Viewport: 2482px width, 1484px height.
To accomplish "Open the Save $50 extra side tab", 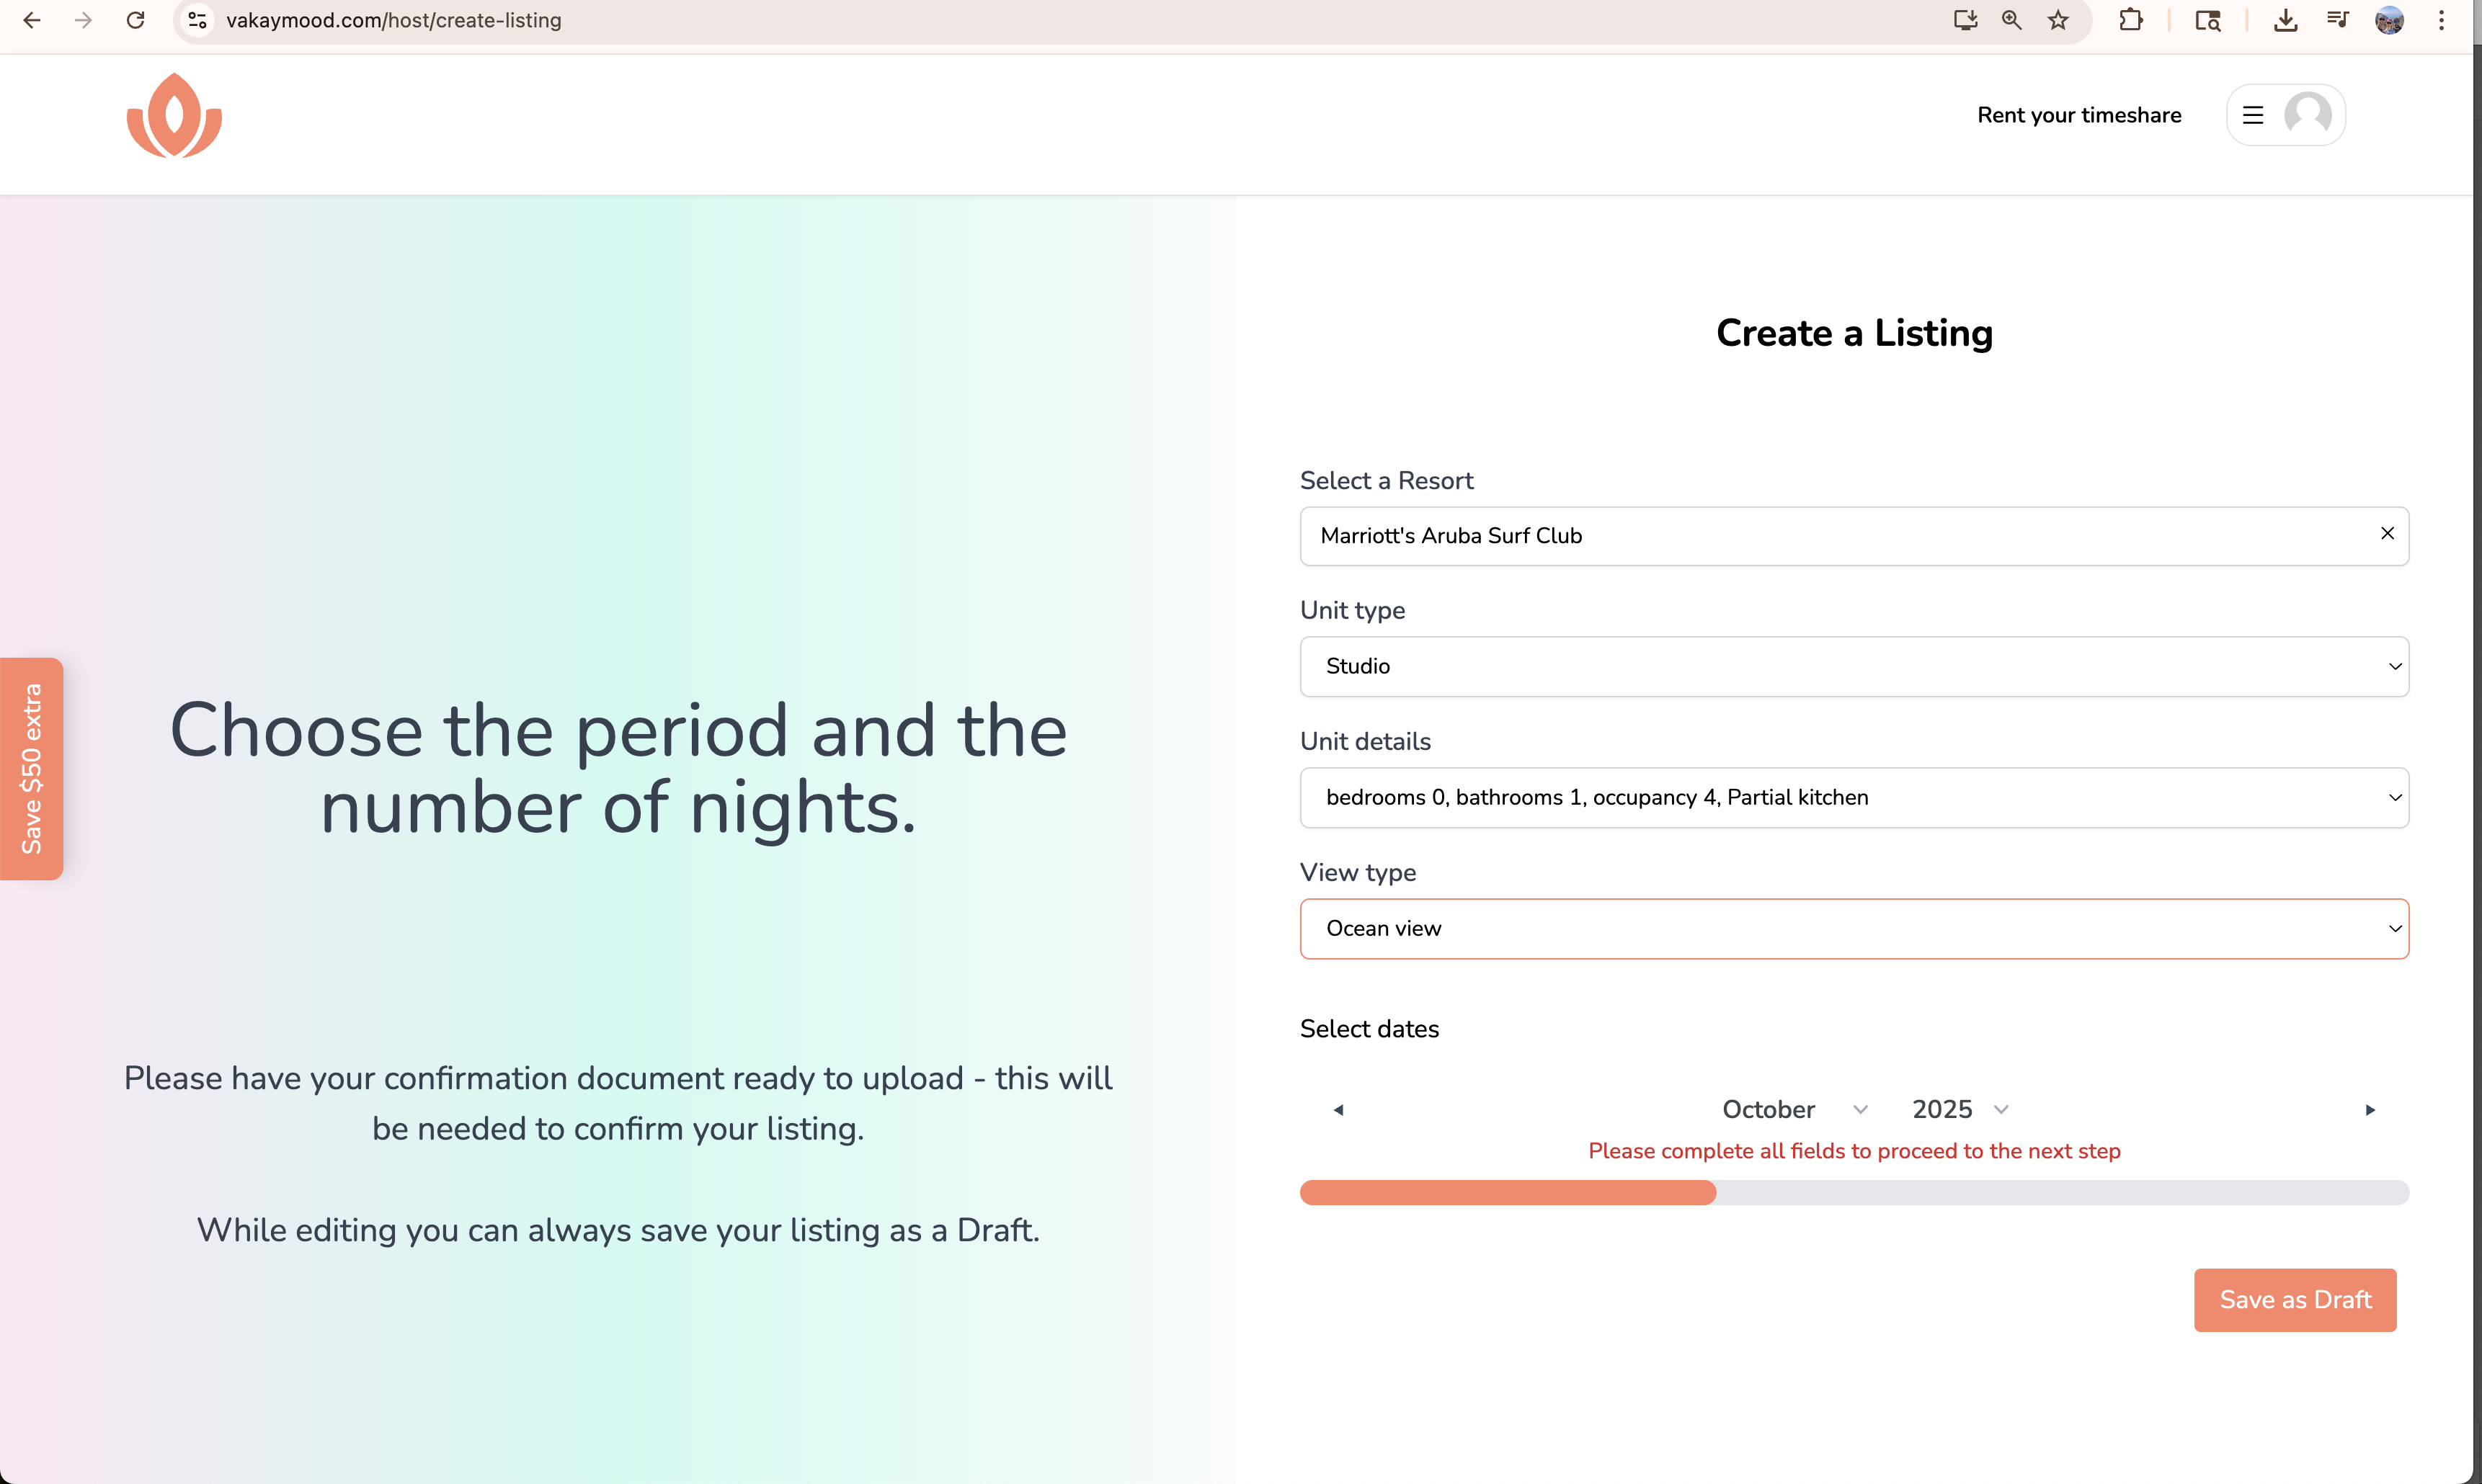I will tap(32, 769).
